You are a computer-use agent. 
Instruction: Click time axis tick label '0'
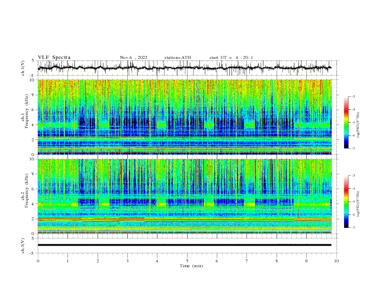[x=38, y=261]
